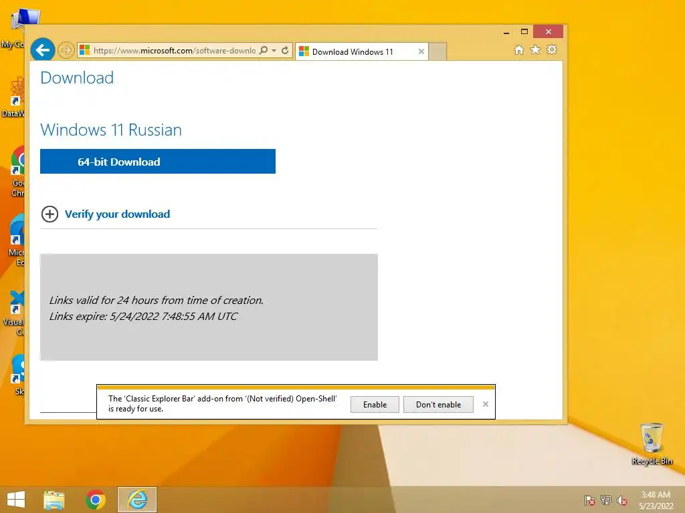The image size is (685, 513).
Task: Select the Microsoft Edge desktop shortcut
Action: tap(17, 240)
